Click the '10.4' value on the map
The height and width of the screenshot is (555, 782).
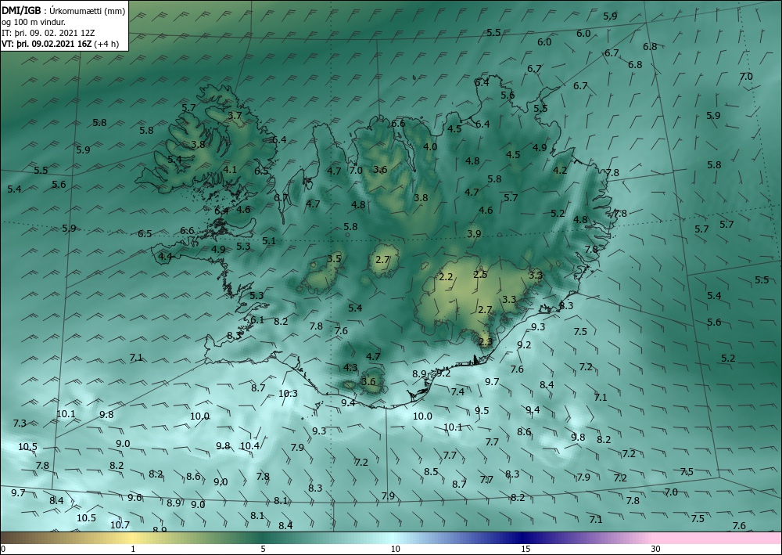[x=249, y=445]
